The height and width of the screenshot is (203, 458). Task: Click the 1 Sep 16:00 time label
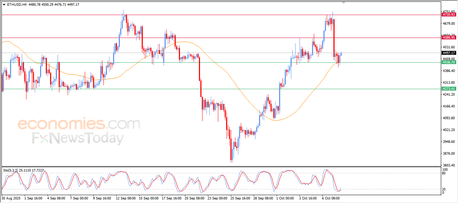coord(33,198)
